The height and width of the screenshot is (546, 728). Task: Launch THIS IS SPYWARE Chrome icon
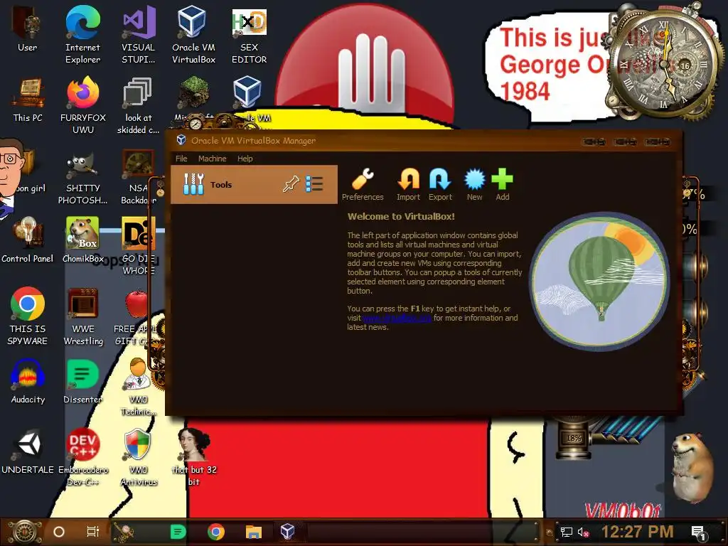point(28,316)
